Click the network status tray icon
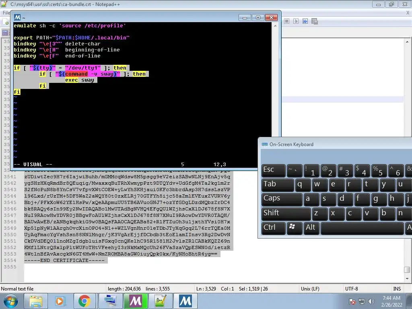Viewport: 412px width, 309px height. [x=362, y=301]
